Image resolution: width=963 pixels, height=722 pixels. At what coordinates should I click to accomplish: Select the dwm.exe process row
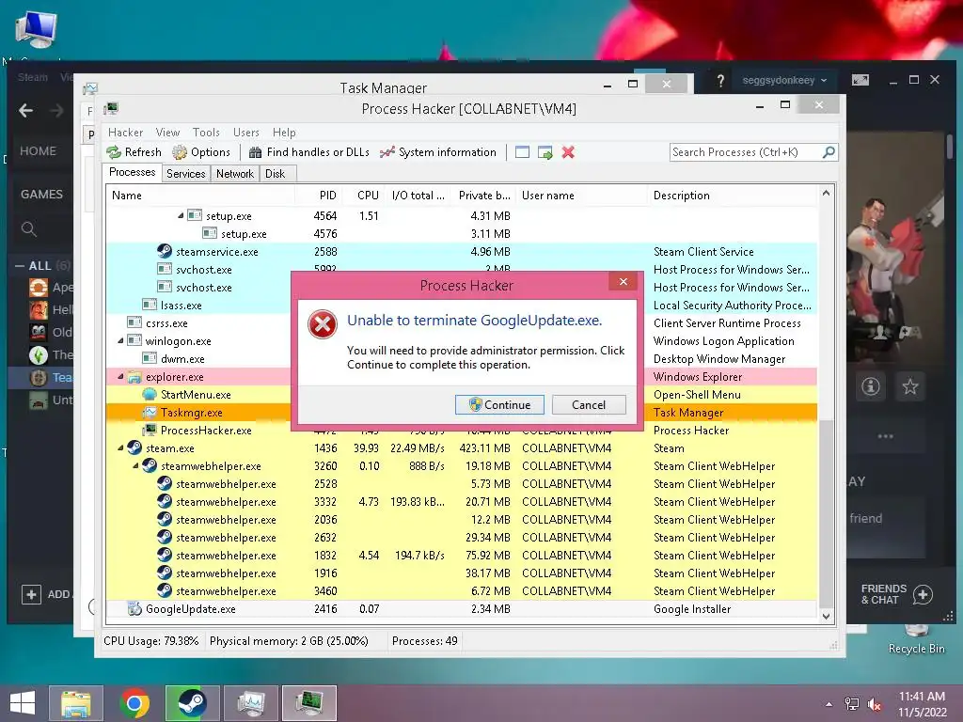[x=462, y=358]
